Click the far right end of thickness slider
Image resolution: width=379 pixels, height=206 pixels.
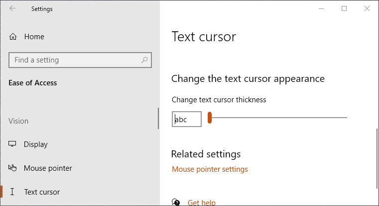coord(346,118)
